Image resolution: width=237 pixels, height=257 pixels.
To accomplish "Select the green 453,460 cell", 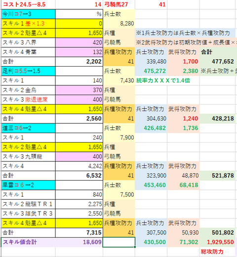I will (151, 185).
